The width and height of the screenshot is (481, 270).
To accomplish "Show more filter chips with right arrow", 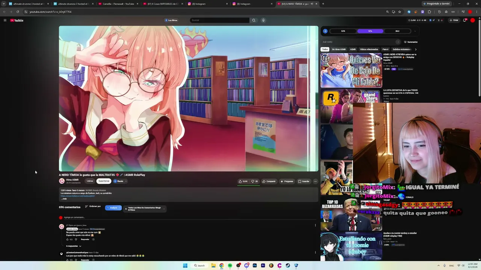I will (x=416, y=49).
